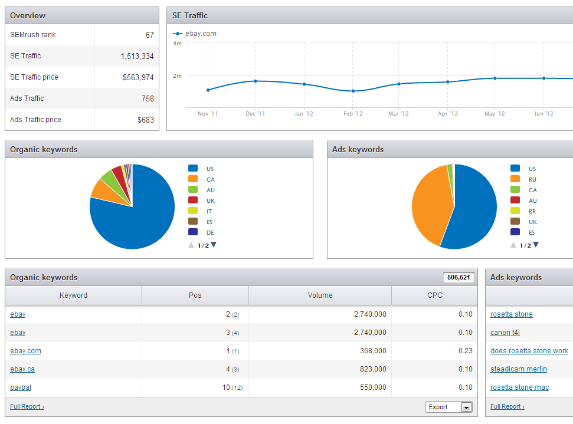The width and height of the screenshot is (573, 424).
Task: Open the paypal keyword link
Action: [21, 387]
